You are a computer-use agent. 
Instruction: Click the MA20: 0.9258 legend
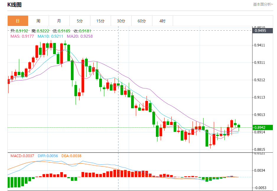(80, 36)
